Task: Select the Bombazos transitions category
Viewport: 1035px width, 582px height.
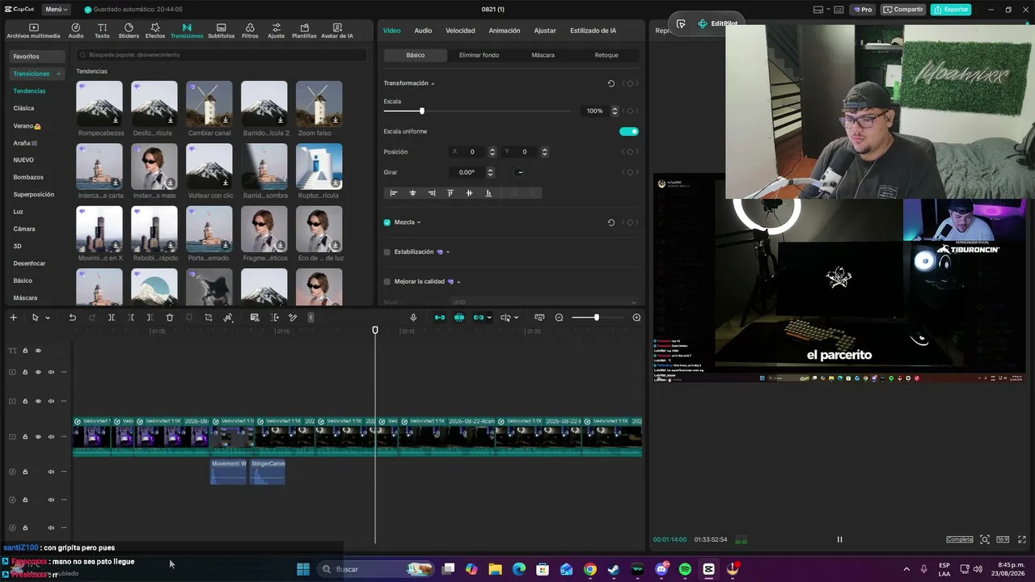Action: coord(28,177)
